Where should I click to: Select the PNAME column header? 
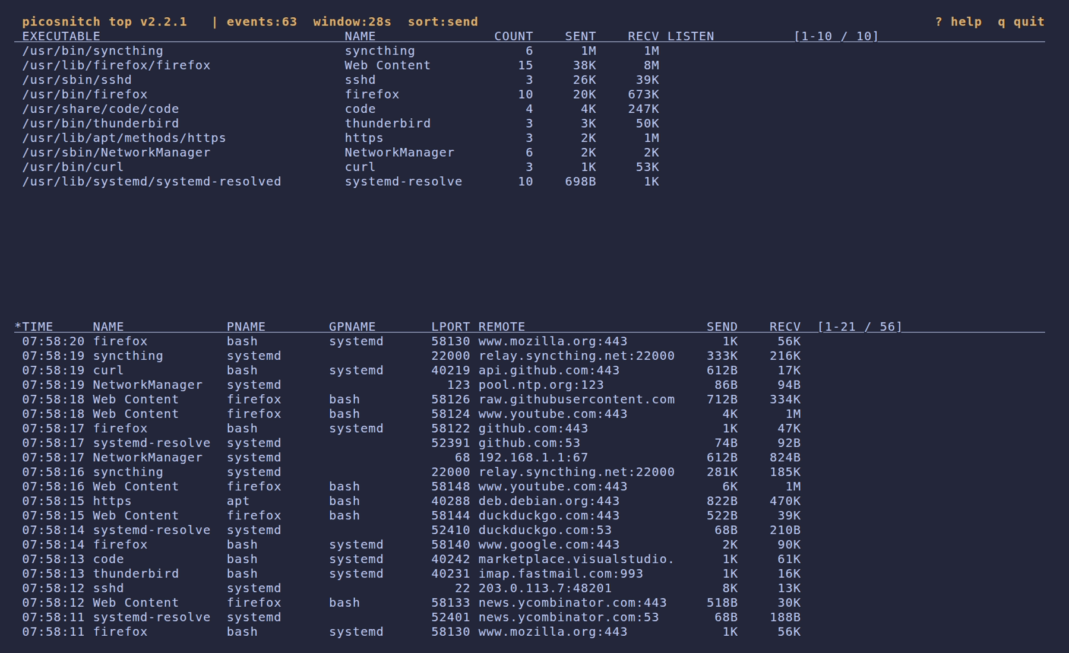[246, 327]
